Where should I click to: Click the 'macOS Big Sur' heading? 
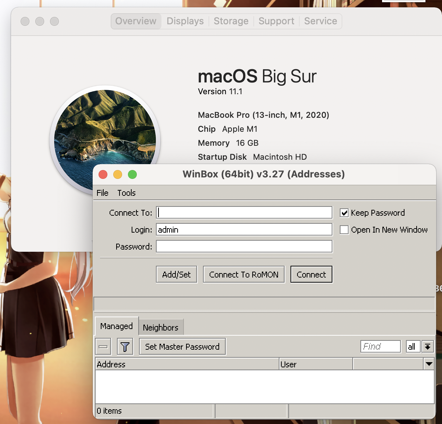[257, 76]
